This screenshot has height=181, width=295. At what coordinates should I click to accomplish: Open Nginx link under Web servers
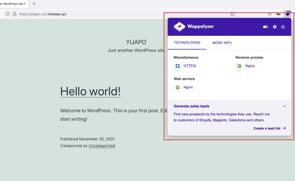[188, 87]
